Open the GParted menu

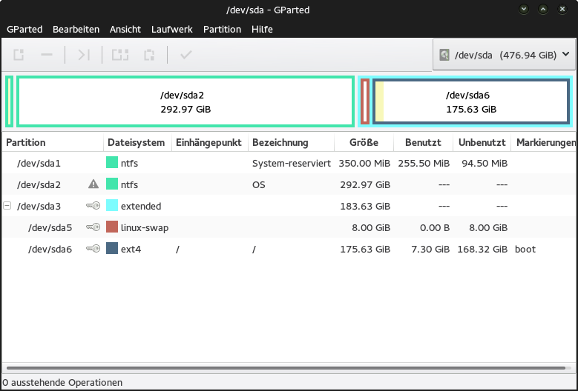click(24, 30)
